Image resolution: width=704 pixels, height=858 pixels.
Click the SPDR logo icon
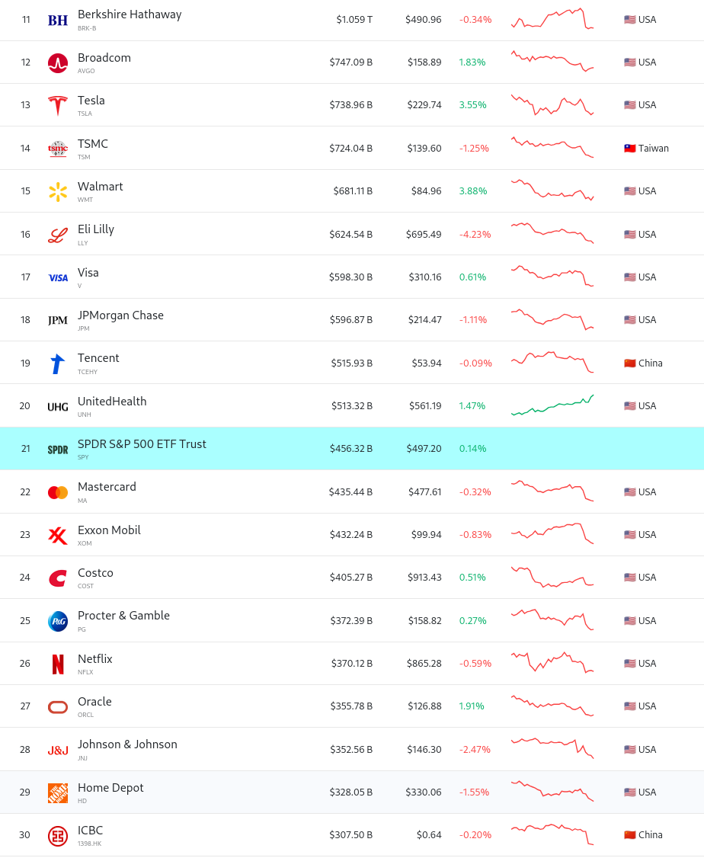click(58, 450)
